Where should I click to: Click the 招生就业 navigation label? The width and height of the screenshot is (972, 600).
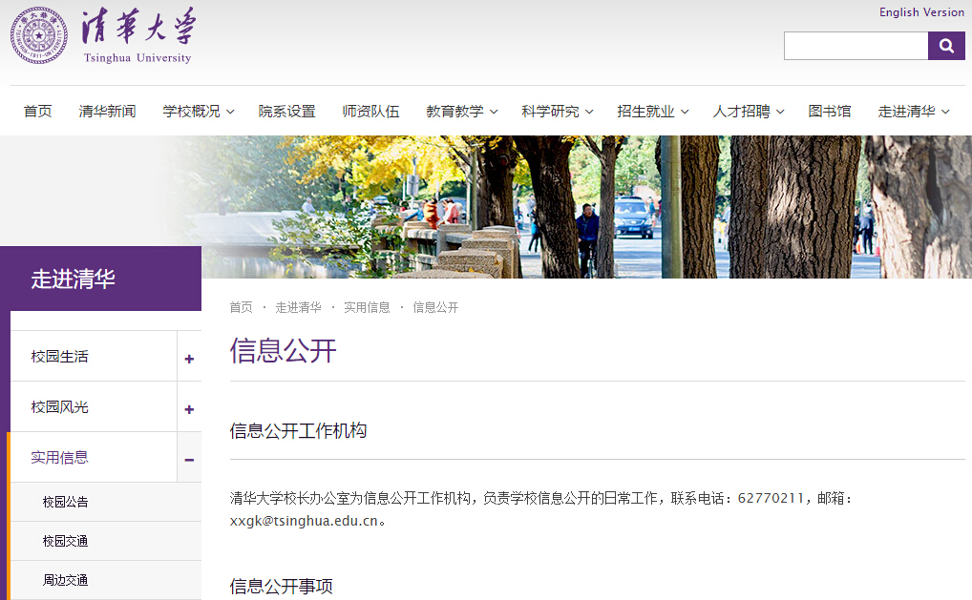pos(646,112)
